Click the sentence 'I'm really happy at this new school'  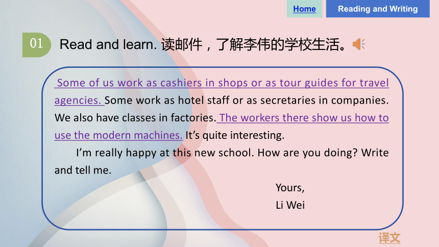[x=165, y=153]
